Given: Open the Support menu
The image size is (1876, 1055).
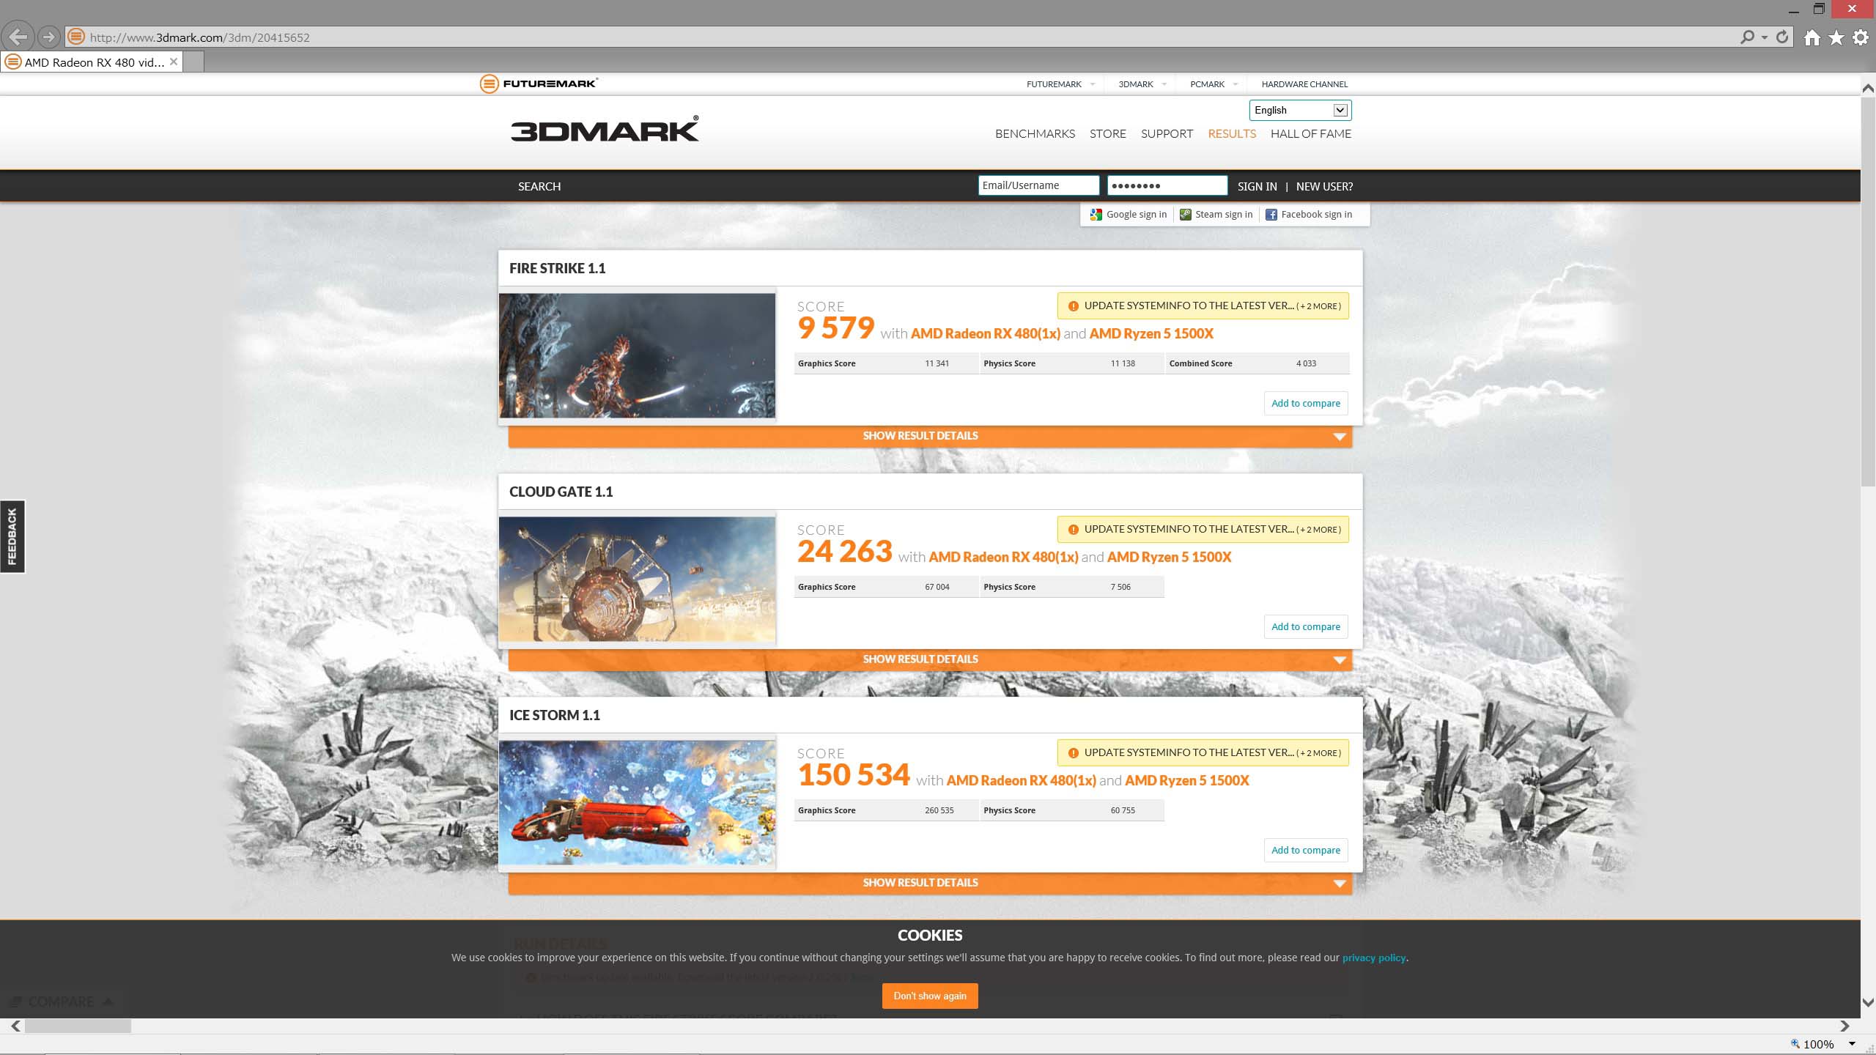Looking at the screenshot, I should (1167, 134).
